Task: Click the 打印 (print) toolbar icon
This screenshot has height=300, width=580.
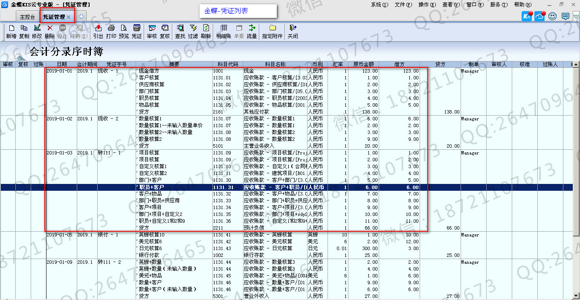Action: point(111,28)
